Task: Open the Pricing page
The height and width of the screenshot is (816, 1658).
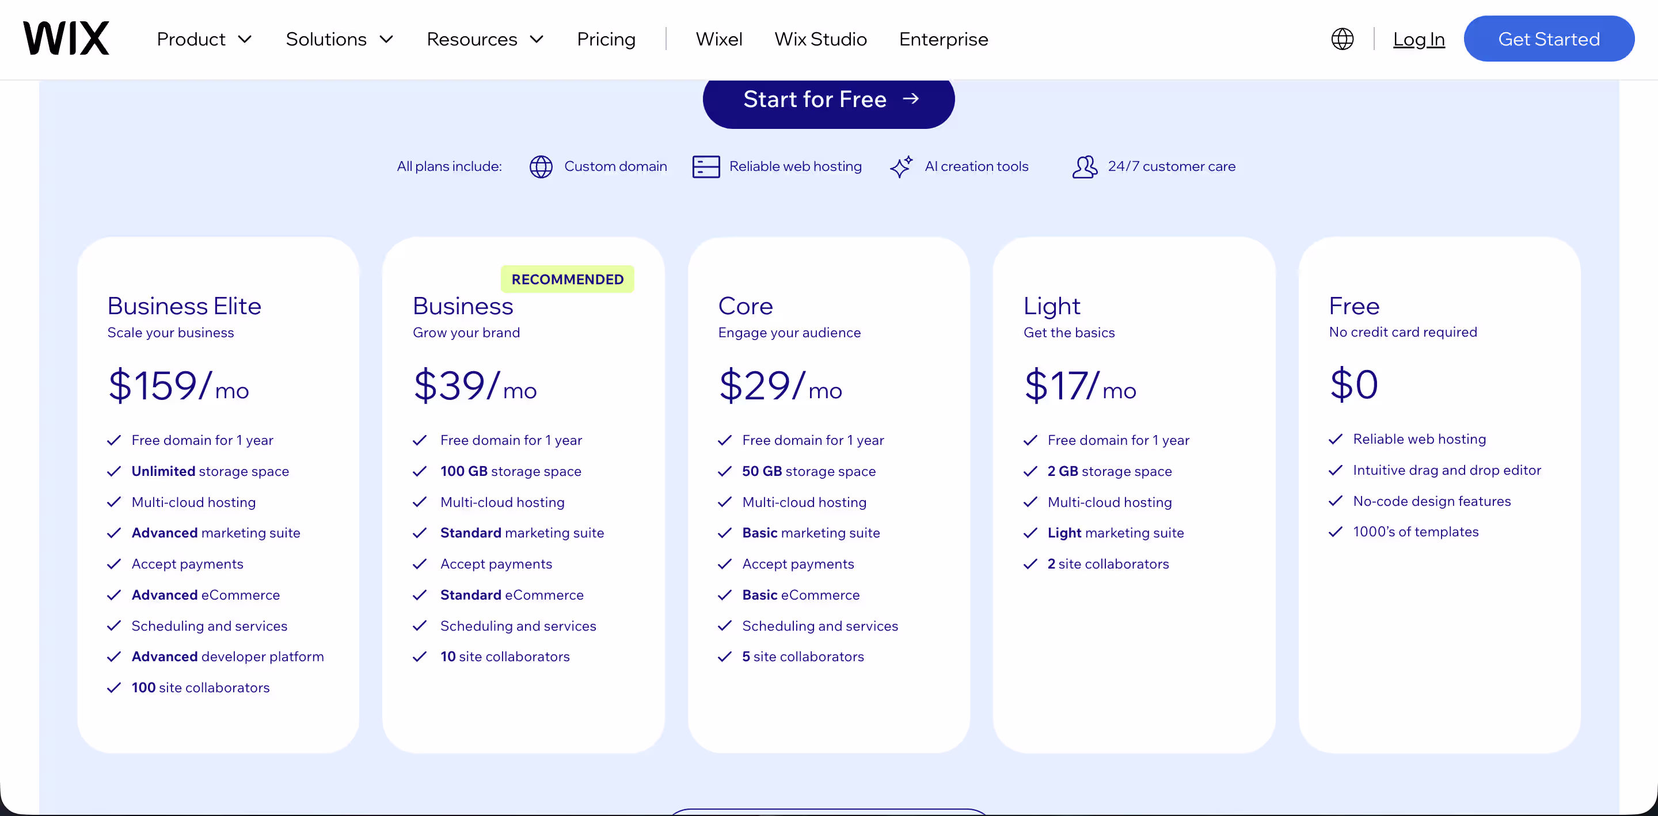Action: coord(606,39)
